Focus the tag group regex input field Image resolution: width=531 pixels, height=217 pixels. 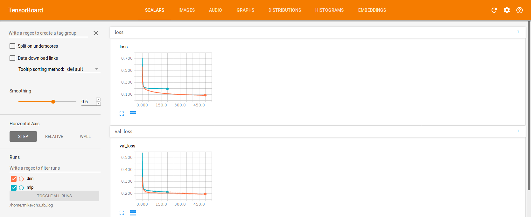[x=48, y=33]
